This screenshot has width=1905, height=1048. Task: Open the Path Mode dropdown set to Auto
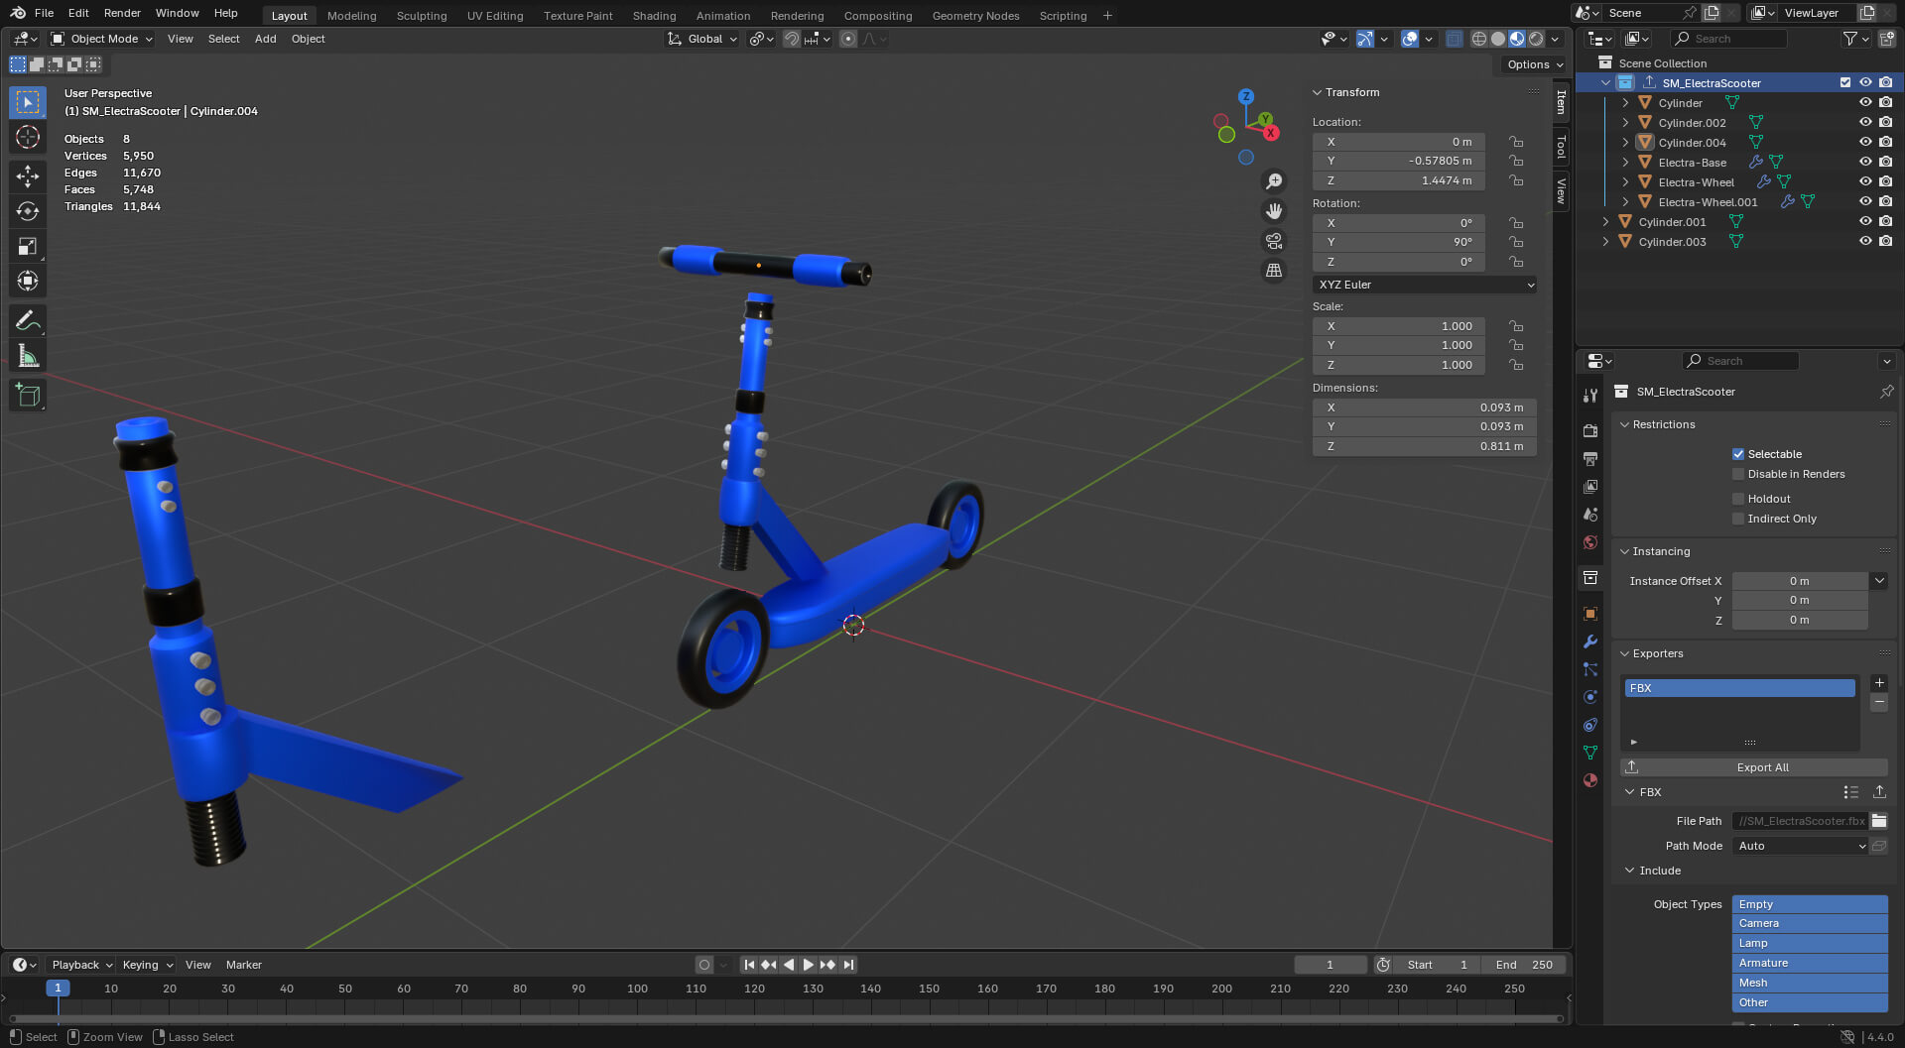pyautogui.click(x=1799, y=846)
